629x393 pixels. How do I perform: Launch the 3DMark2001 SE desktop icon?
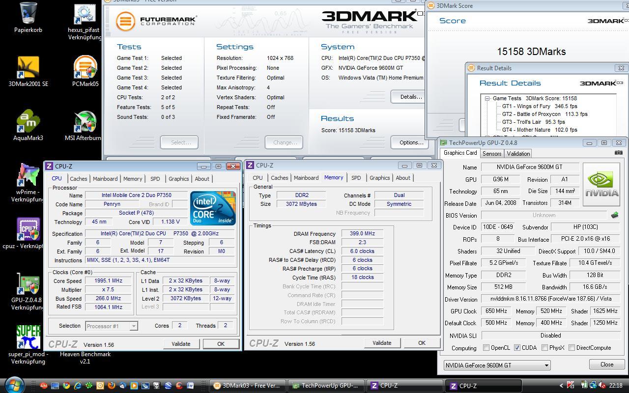pos(28,68)
